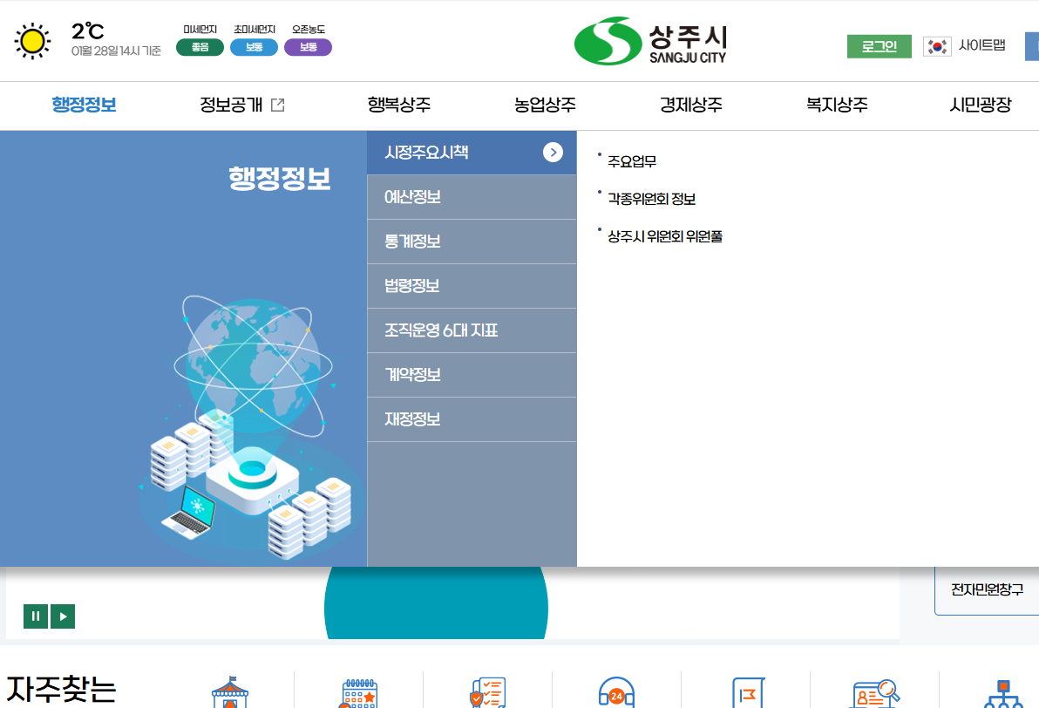Image resolution: width=1039 pixels, height=708 pixels.
Task: Click the 오존농도 보통 badge
Action: (x=308, y=47)
